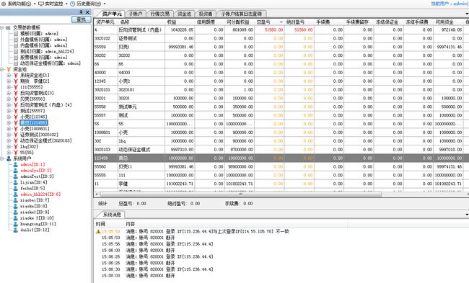The image size is (469, 283).
Task: Click the user icon of lijian[ID:4]
Action: [16, 182]
